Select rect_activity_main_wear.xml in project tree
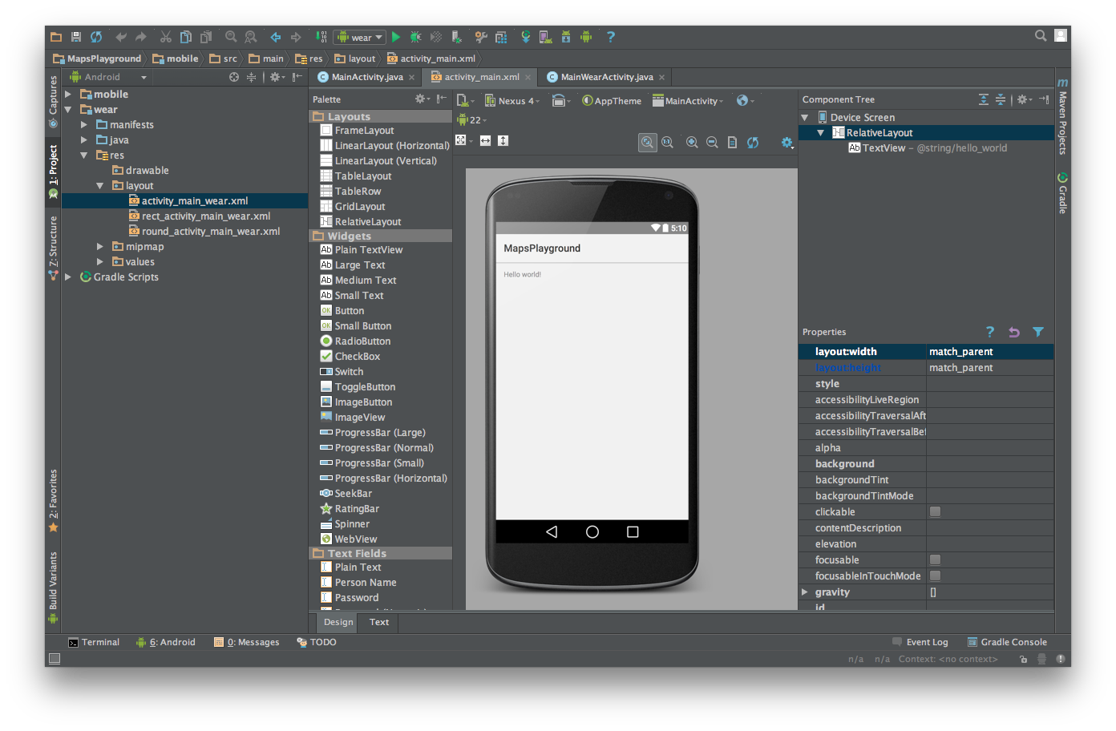Screen dimensions: 1116x731 pos(206,216)
